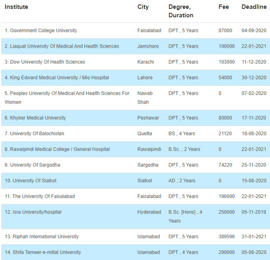The image size is (270, 260).
Task: Select B.Sc. [Hons] , 4 Years cell
Action: (185, 217)
